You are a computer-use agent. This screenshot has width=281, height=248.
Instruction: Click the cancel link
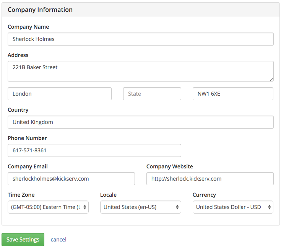tap(58, 239)
